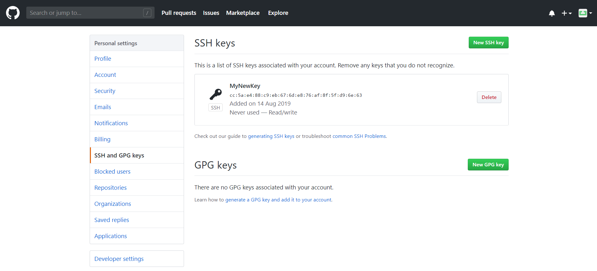597x271 pixels.
Task: Click 'Never used — Read/write' text
Action: click(x=263, y=113)
